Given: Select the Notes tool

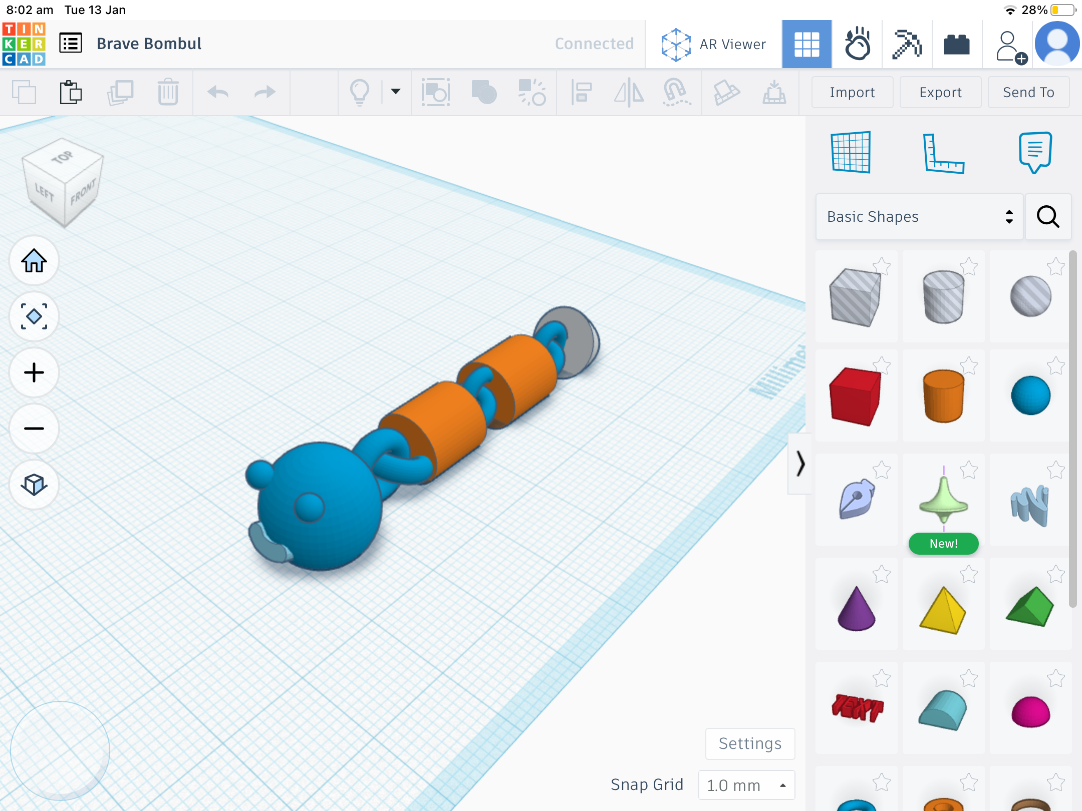Looking at the screenshot, I should pyautogui.click(x=1035, y=152).
